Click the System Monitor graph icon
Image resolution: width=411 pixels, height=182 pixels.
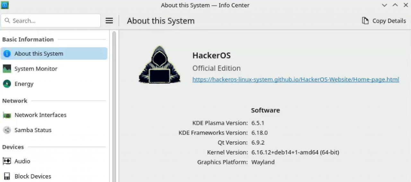coord(7,69)
